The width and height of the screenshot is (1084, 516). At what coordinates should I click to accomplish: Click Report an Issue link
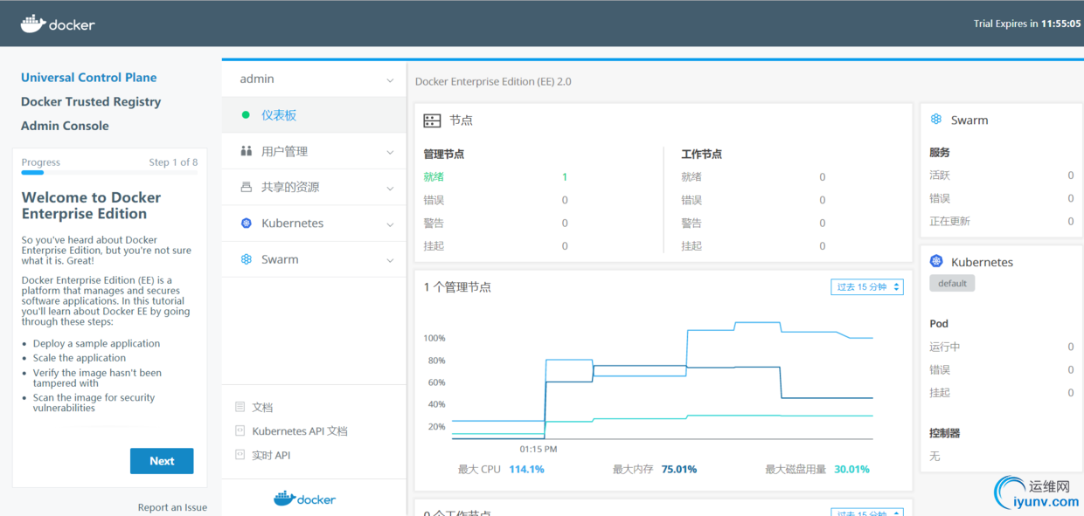pyautogui.click(x=172, y=507)
